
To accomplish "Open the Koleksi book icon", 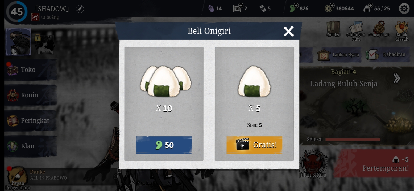I will (333, 29).
